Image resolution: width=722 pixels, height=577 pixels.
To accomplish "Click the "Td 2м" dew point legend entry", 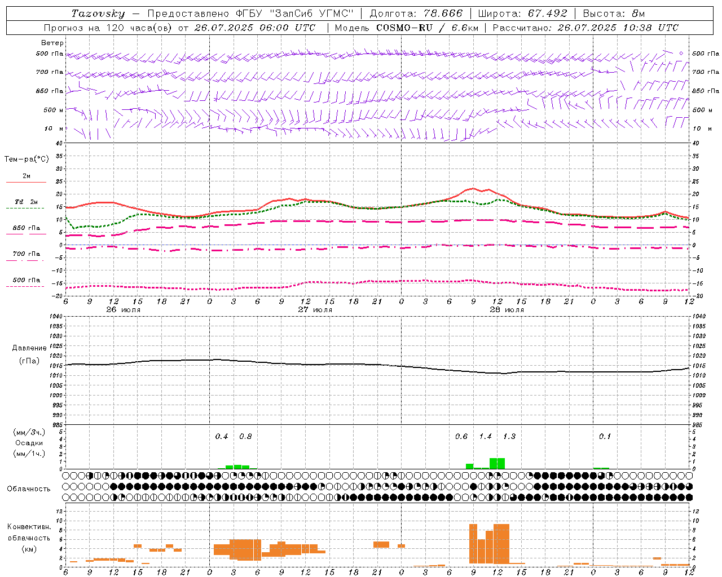I will (27, 202).
